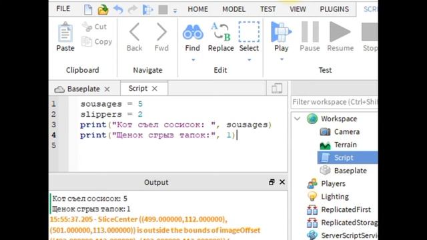The image size is (427, 240).
Task: Click the Copy button
Action: click(x=97, y=41)
